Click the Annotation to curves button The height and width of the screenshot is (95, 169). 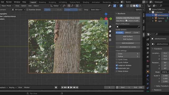click(128, 47)
